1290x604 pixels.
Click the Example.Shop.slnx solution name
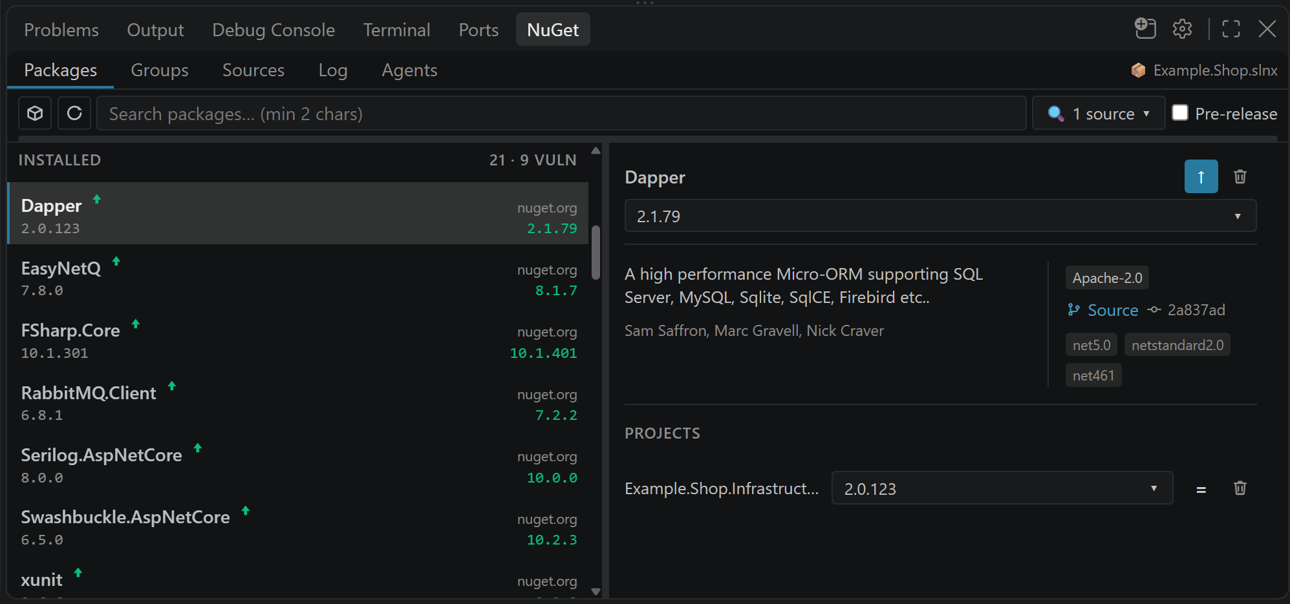(x=1215, y=70)
